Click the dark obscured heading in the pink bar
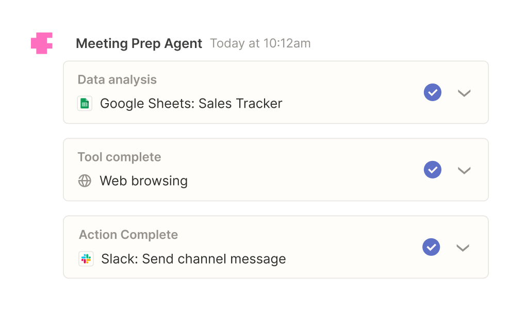This screenshot has width=526, height=310. (144, 43)
